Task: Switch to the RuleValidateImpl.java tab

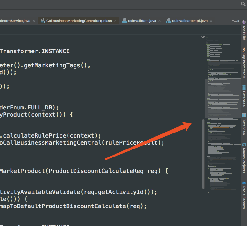Action: (190, 21)
